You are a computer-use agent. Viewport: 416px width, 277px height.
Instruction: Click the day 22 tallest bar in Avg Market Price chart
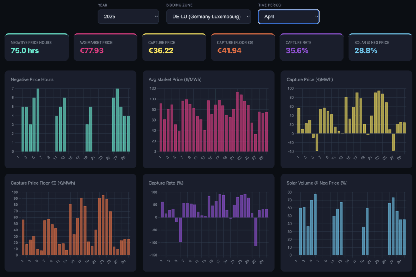(237, 122)
